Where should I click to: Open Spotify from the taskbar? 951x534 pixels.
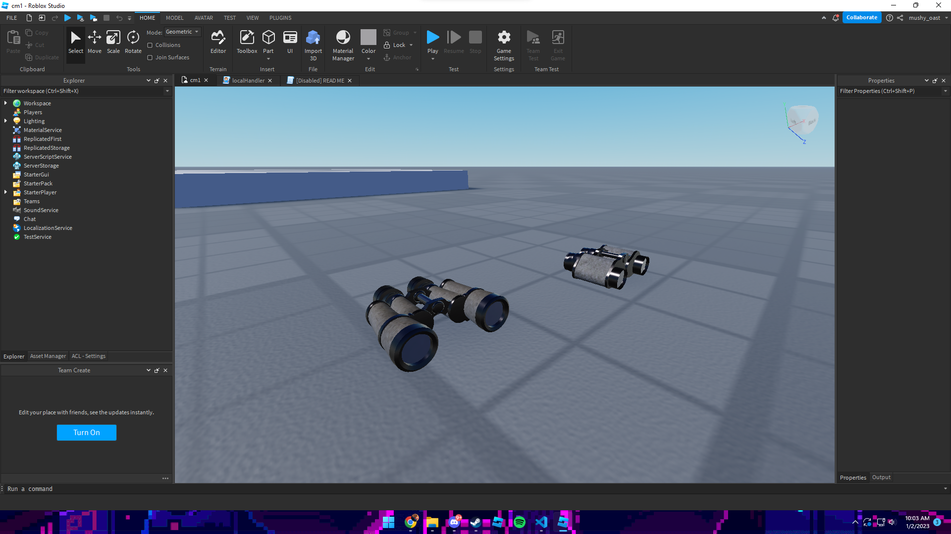[x=520, y=522]
